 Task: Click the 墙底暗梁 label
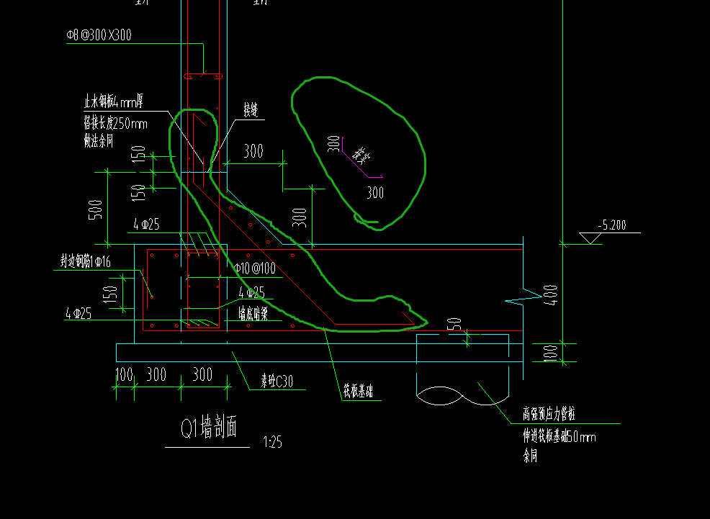(253, 313)
